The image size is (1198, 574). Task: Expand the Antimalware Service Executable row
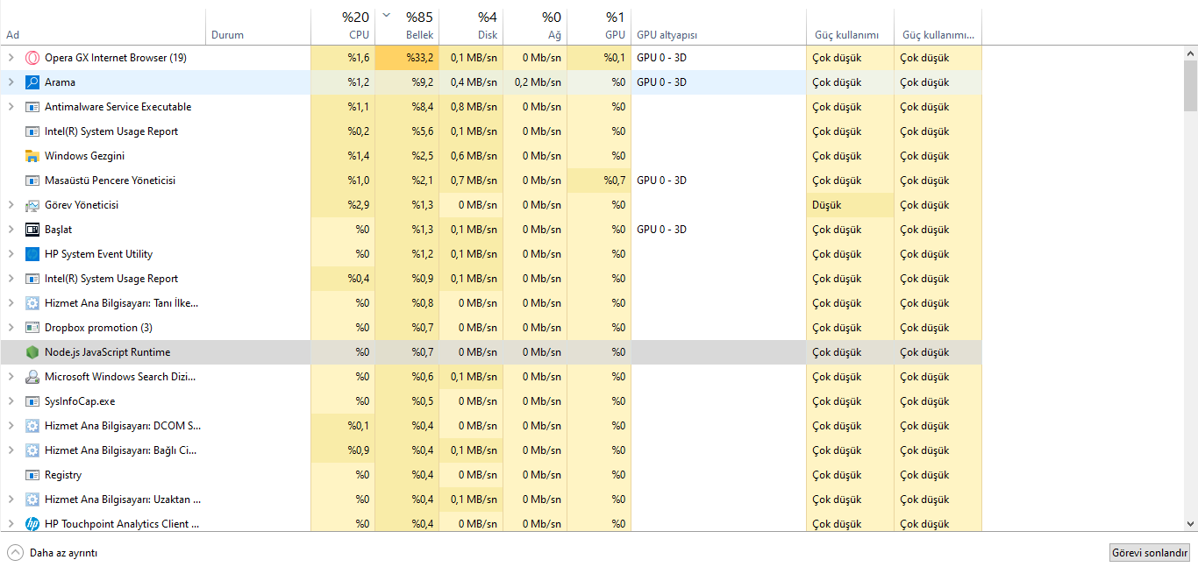tap(11, 107)
